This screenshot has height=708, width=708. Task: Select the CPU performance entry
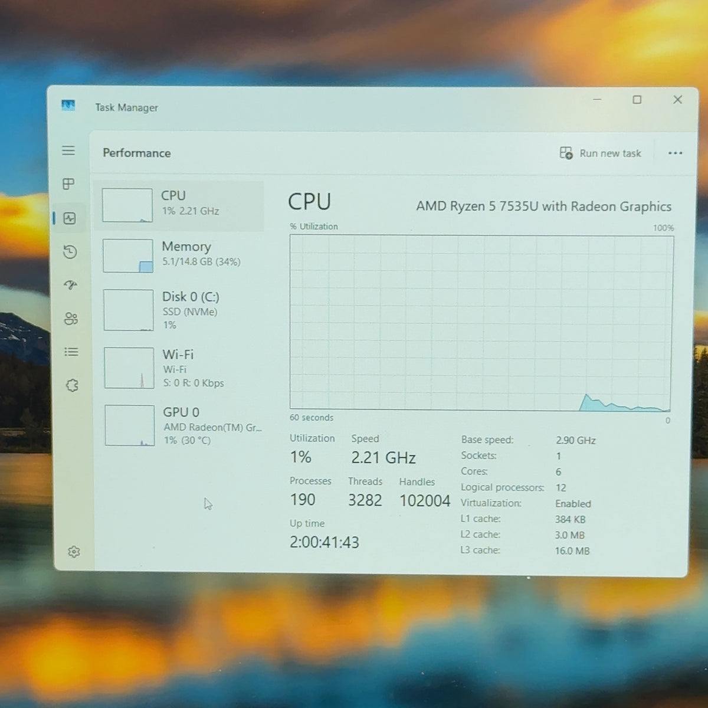(179, 205)
